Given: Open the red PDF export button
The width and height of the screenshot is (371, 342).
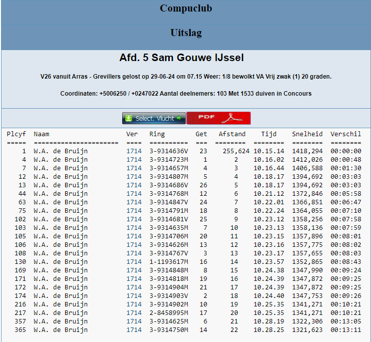Looking at the screenshot, I should pyautogui.click(x=218, y=118).
